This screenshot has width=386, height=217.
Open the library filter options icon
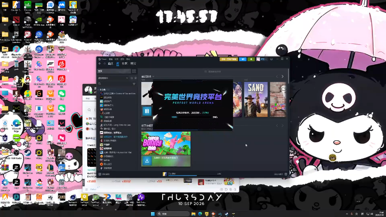(x=134, y=84)
